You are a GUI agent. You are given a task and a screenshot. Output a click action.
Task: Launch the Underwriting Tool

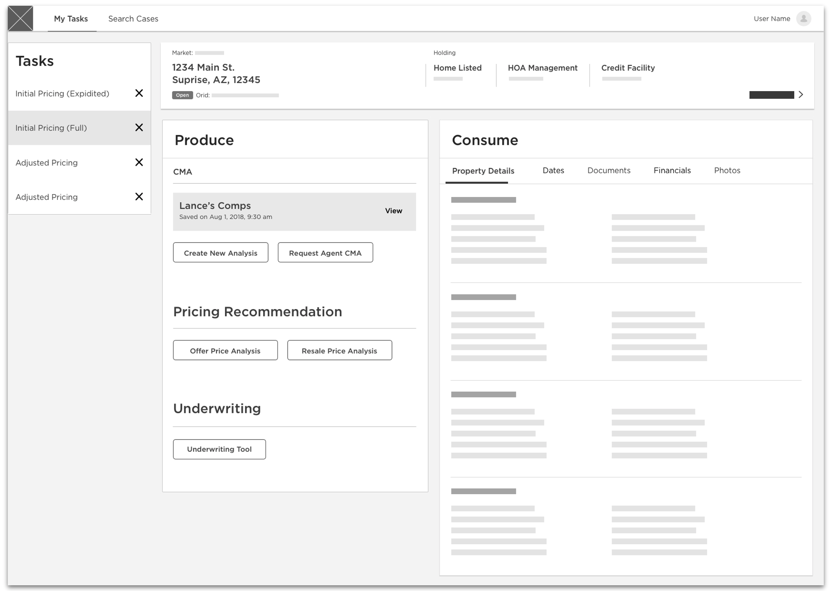click(x=219, y=449)
